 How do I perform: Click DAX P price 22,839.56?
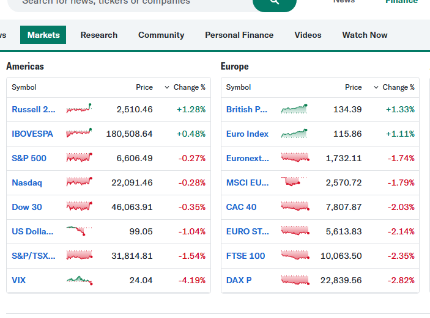tap(341, 280)
